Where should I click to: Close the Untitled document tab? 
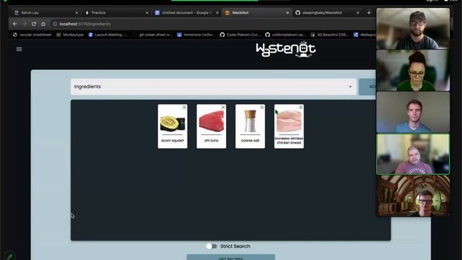pyautogui.click(x=217, y=13)
